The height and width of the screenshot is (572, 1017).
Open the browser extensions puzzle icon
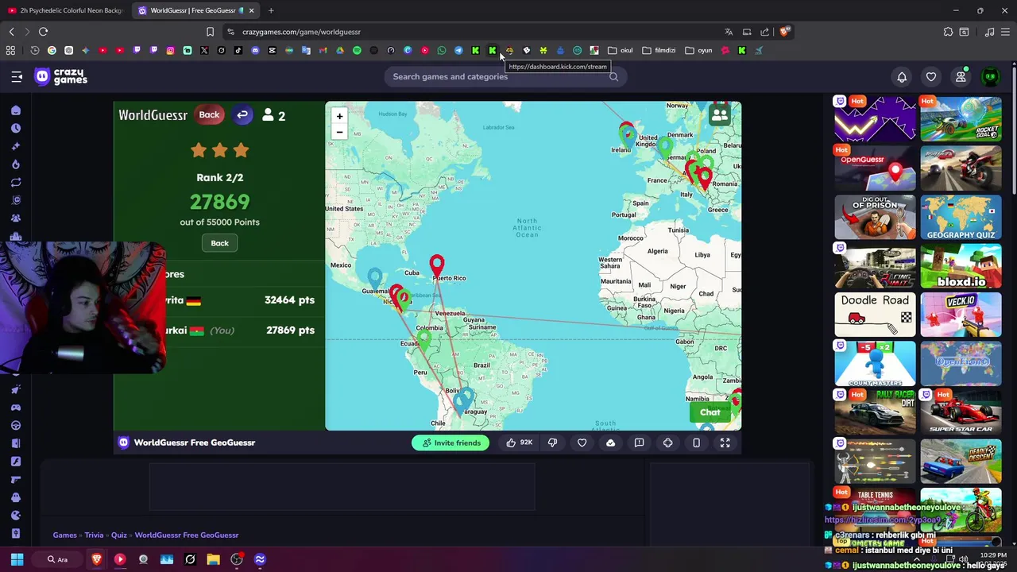[948, 32]
